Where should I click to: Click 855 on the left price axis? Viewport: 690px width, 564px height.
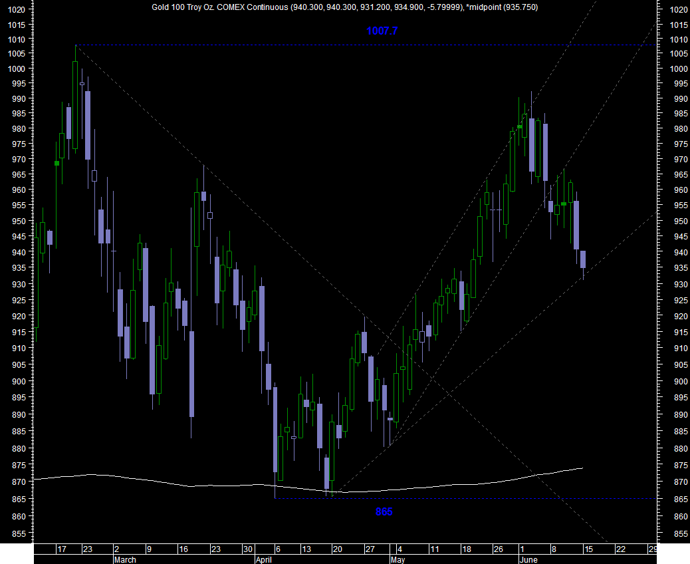19,533
